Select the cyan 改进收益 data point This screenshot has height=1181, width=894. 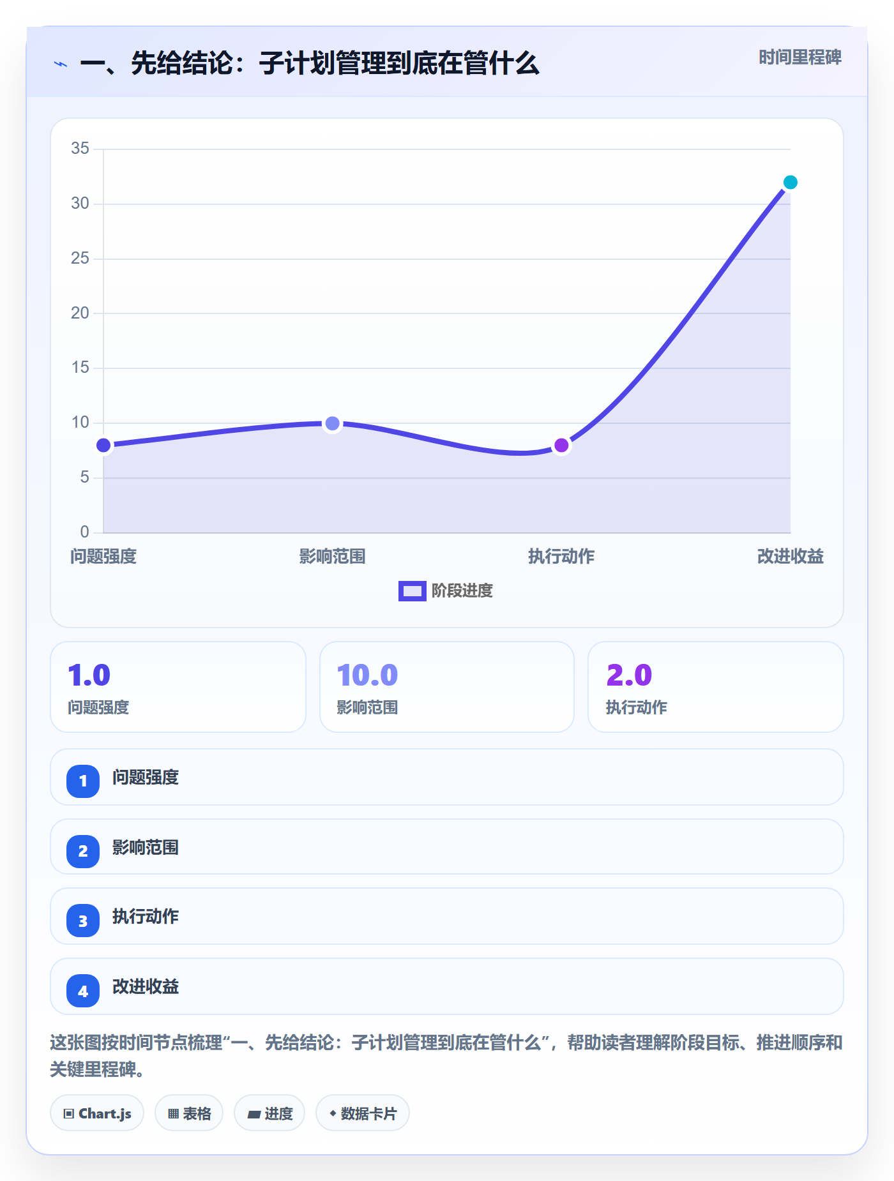coord(790,183)
